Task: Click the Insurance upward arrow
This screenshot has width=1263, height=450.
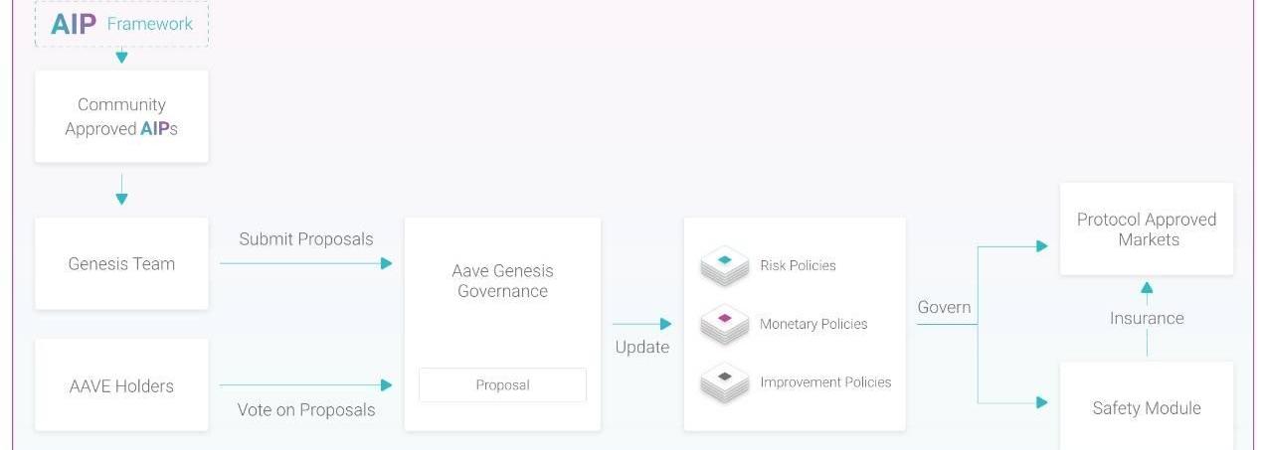Action: [1147, 289]
